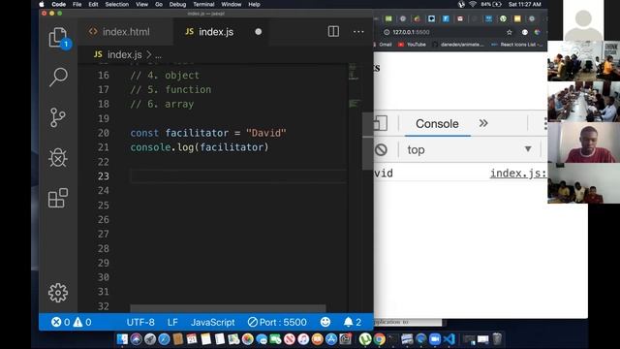Open Visual Studio Code from the Dock

pos(449,339)
